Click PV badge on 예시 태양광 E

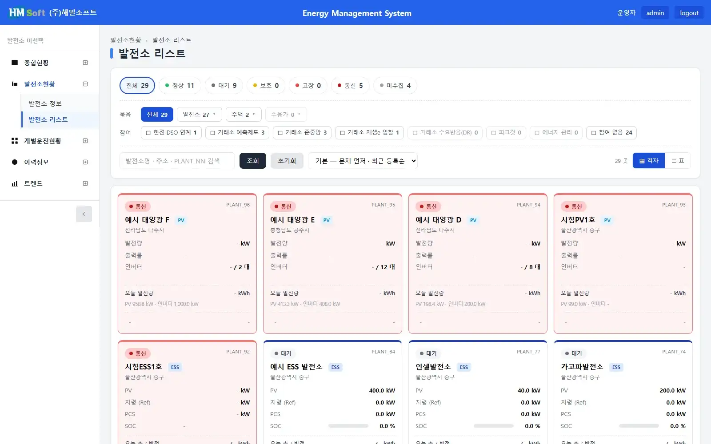coord(327,220)
